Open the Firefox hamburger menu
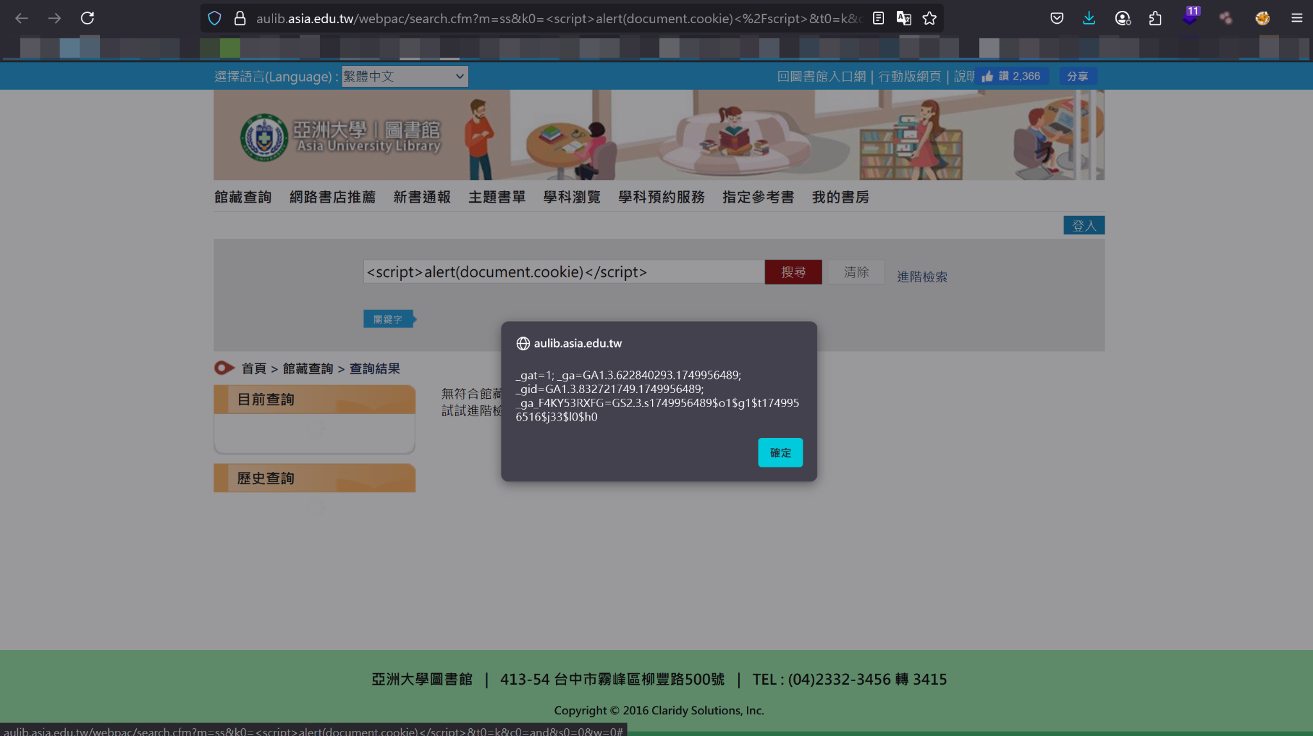The image size is (1313, 736). coord(1296,18)
